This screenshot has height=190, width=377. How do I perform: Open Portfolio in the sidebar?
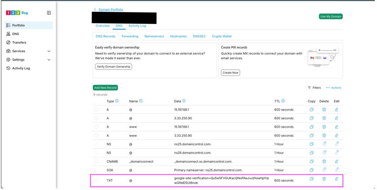[x=29, y=25]
